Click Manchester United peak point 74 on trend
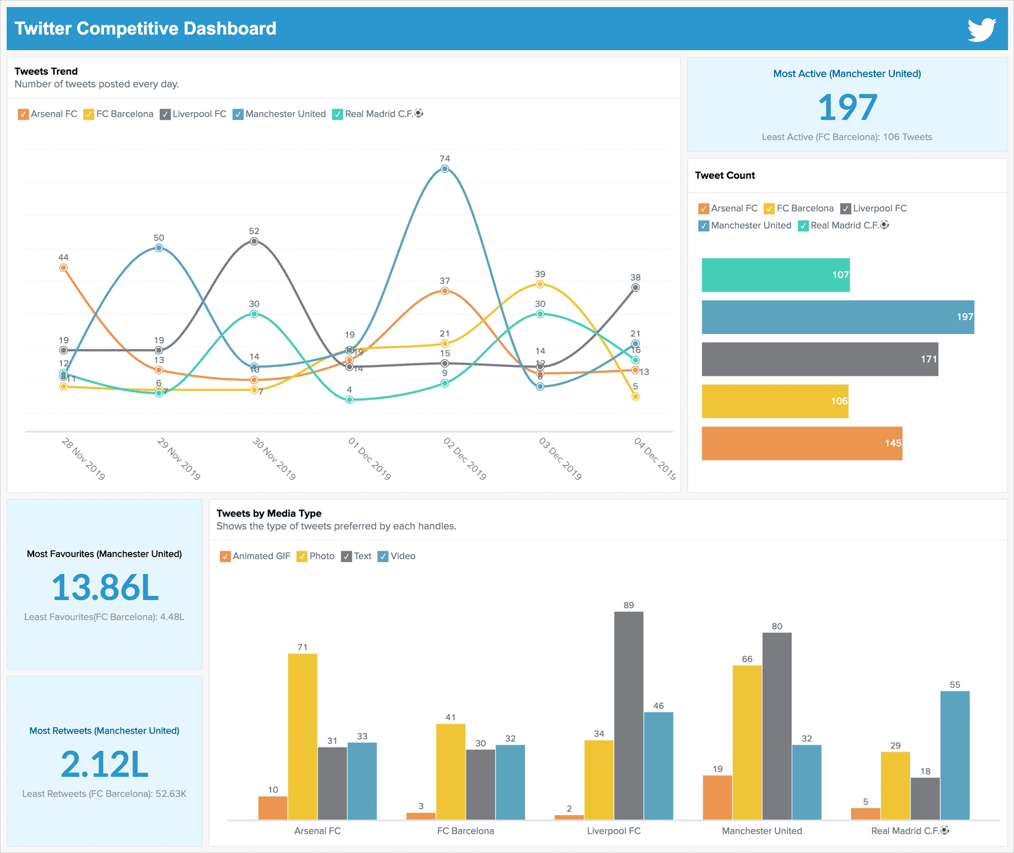This screenshot has width=1014, height=853. [x=445, y=169]
